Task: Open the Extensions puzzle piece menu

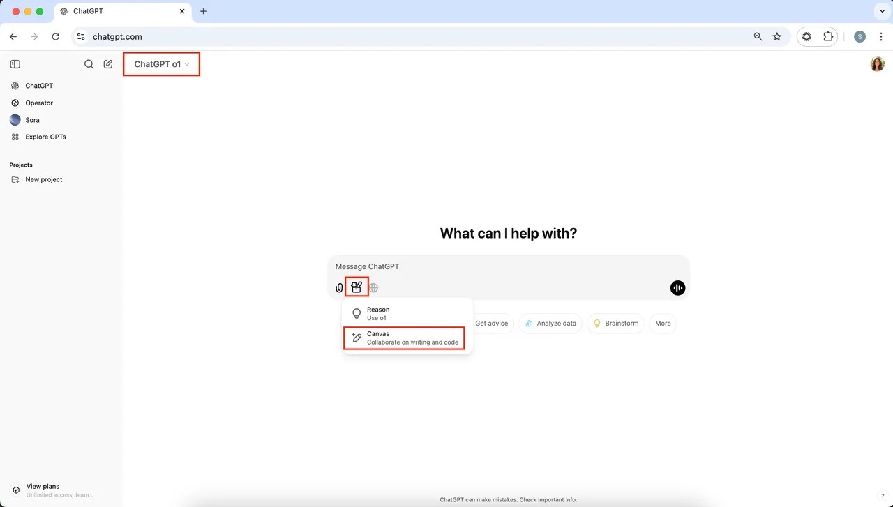Action: (x=828, y=37)
